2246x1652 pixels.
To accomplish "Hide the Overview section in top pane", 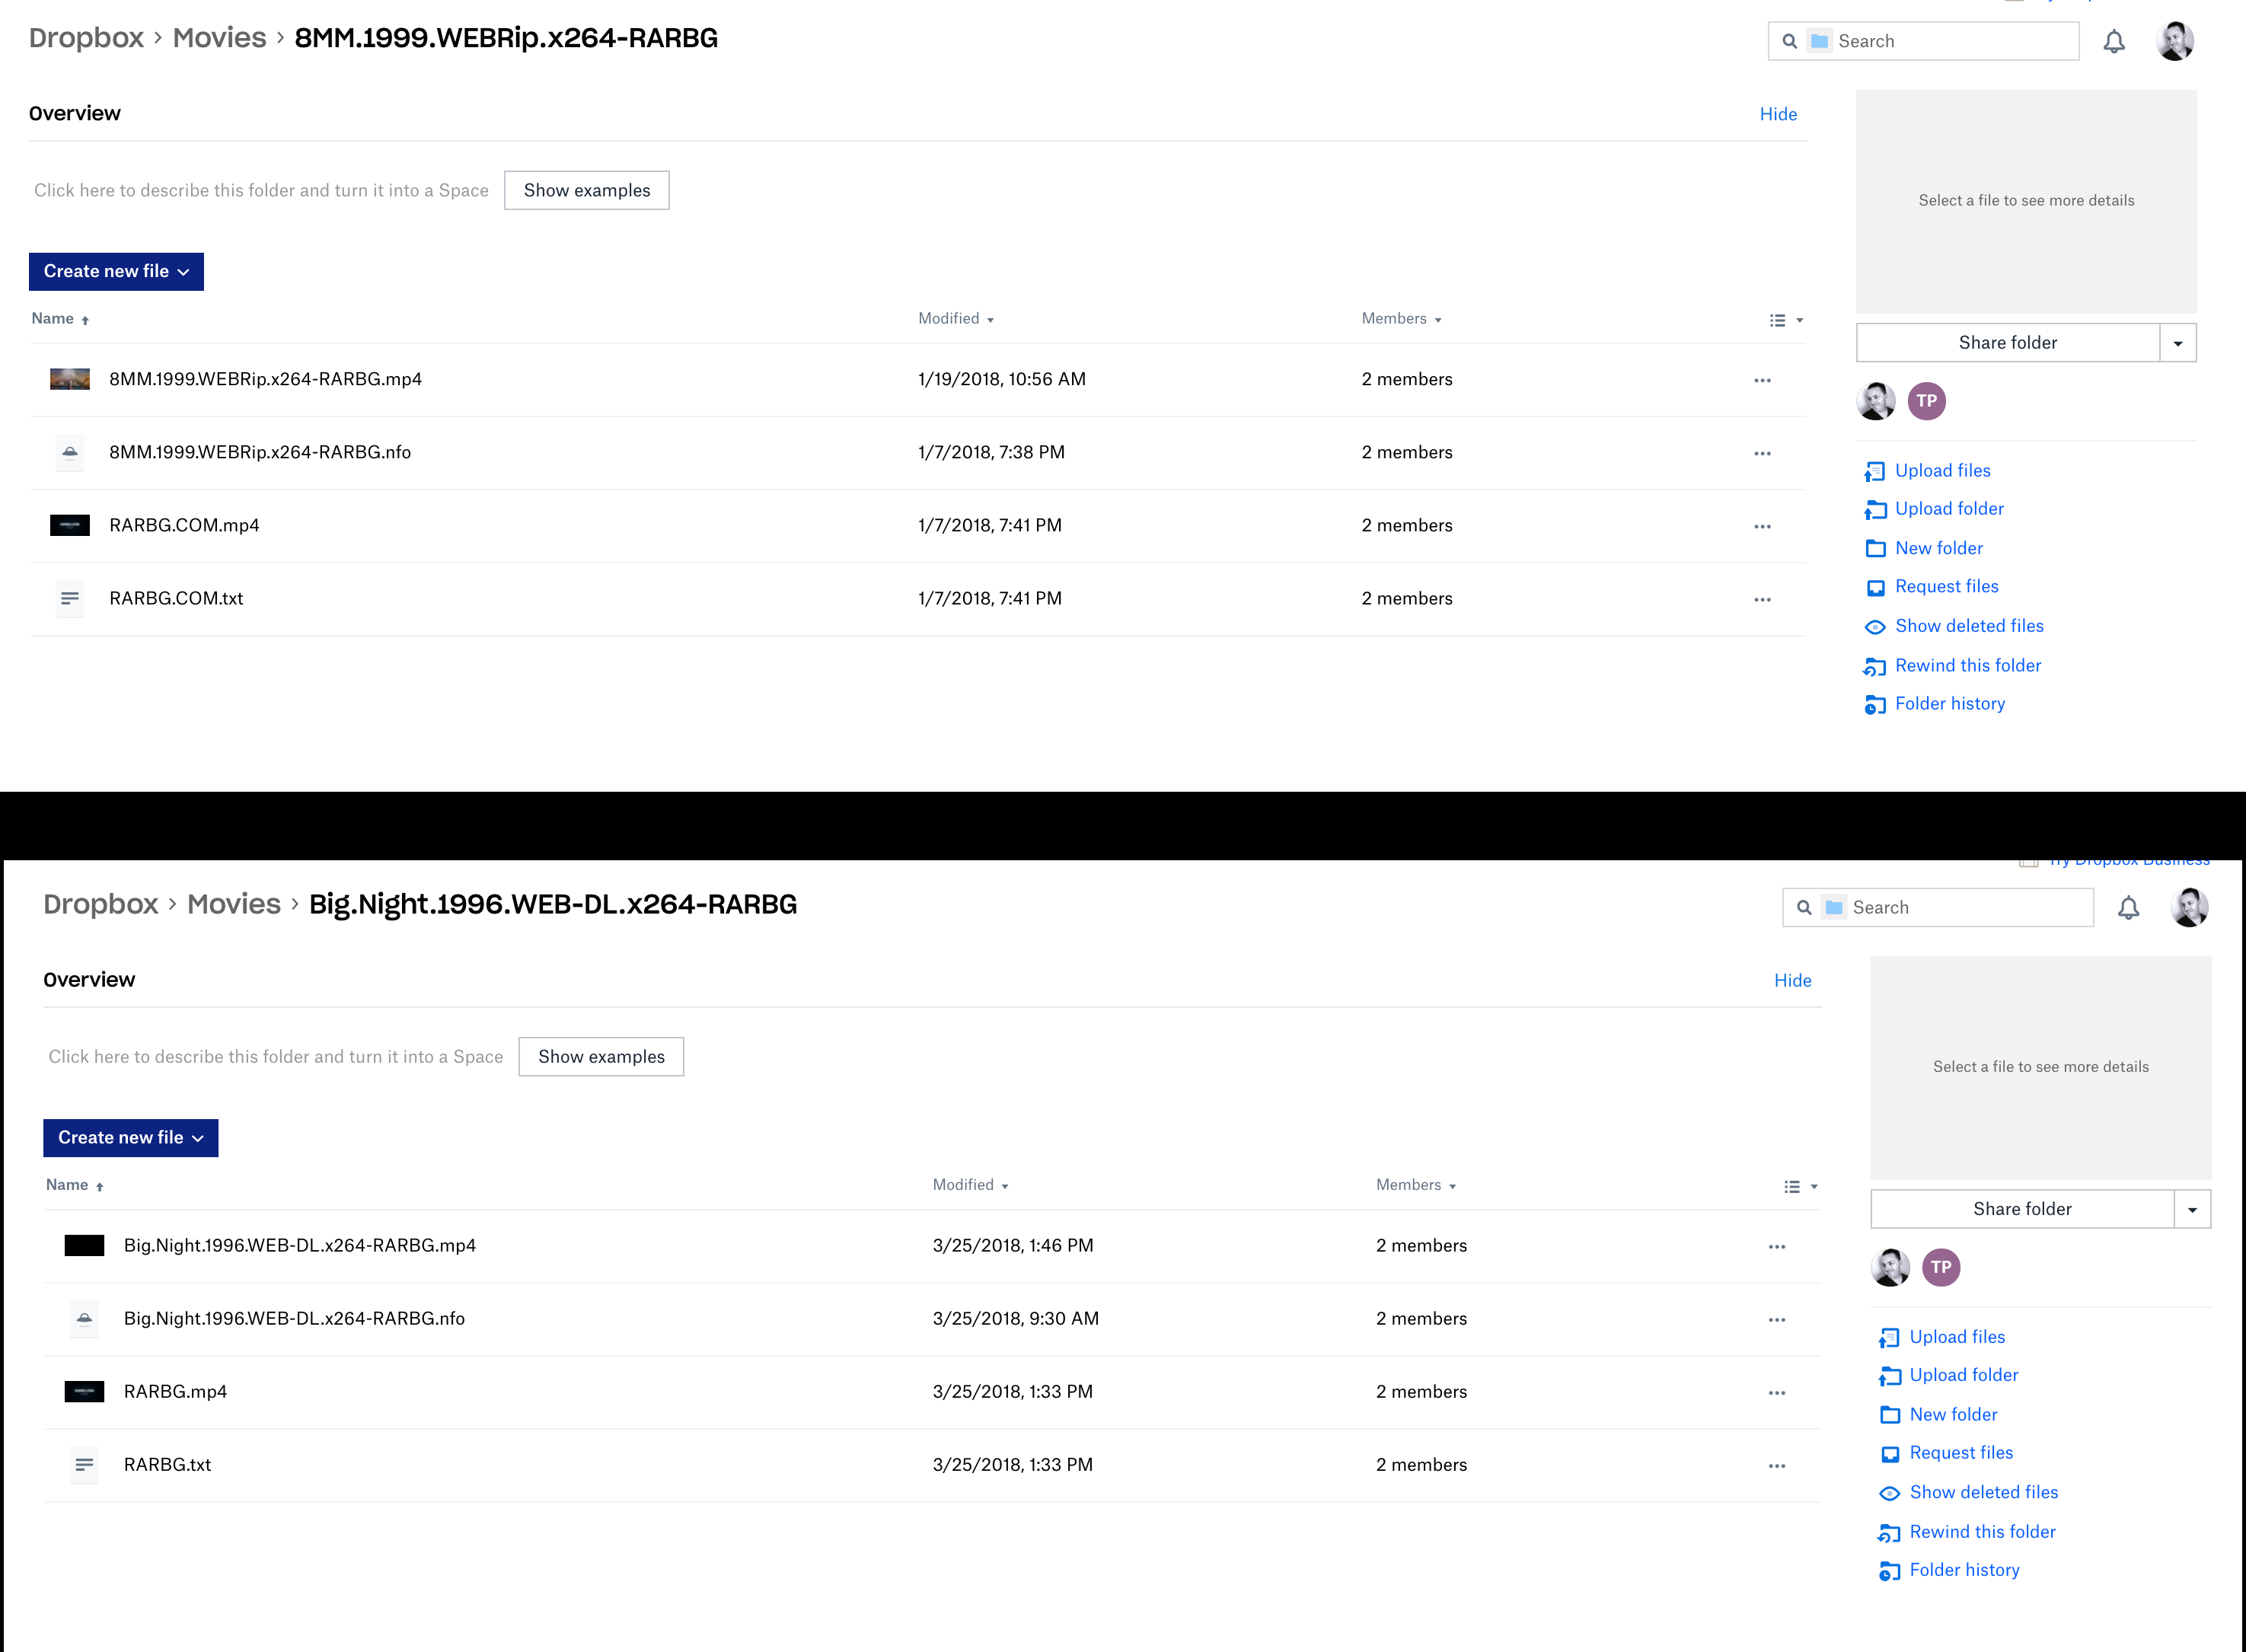I will tap(1777, 114).
